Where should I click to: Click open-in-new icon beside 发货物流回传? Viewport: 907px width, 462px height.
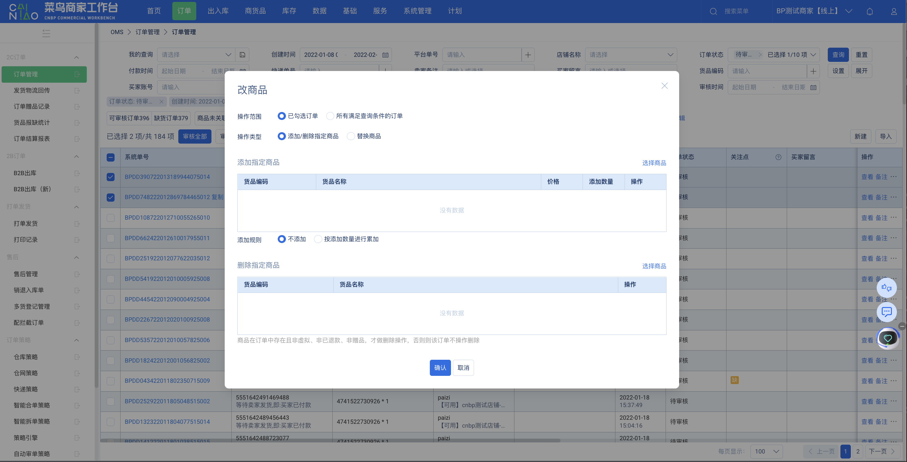click(77, 91)
